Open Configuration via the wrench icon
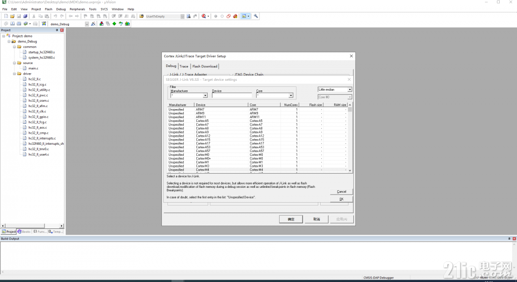Viewport: 517px width, 282px height. point(256,16)
